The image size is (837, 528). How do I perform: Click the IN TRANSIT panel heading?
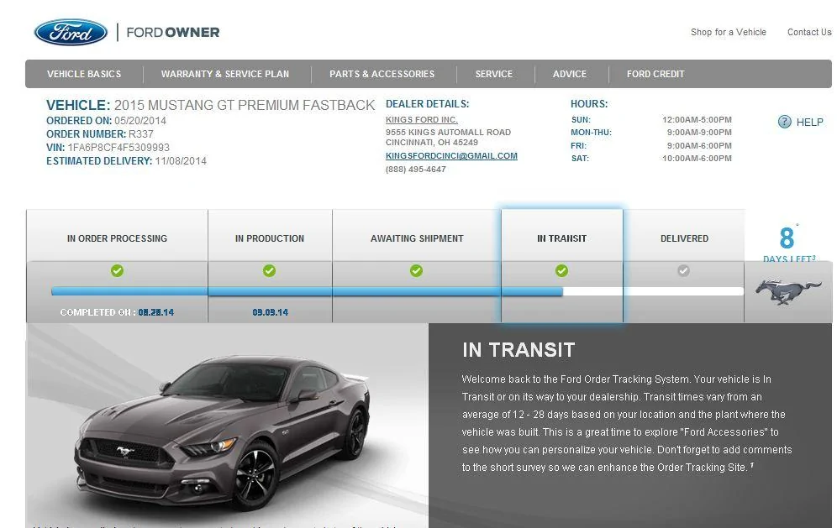coord(519,350)
